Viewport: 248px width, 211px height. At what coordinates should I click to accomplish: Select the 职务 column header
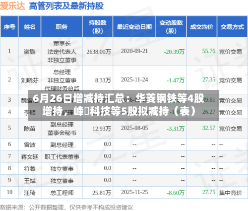tap(62, 27)
